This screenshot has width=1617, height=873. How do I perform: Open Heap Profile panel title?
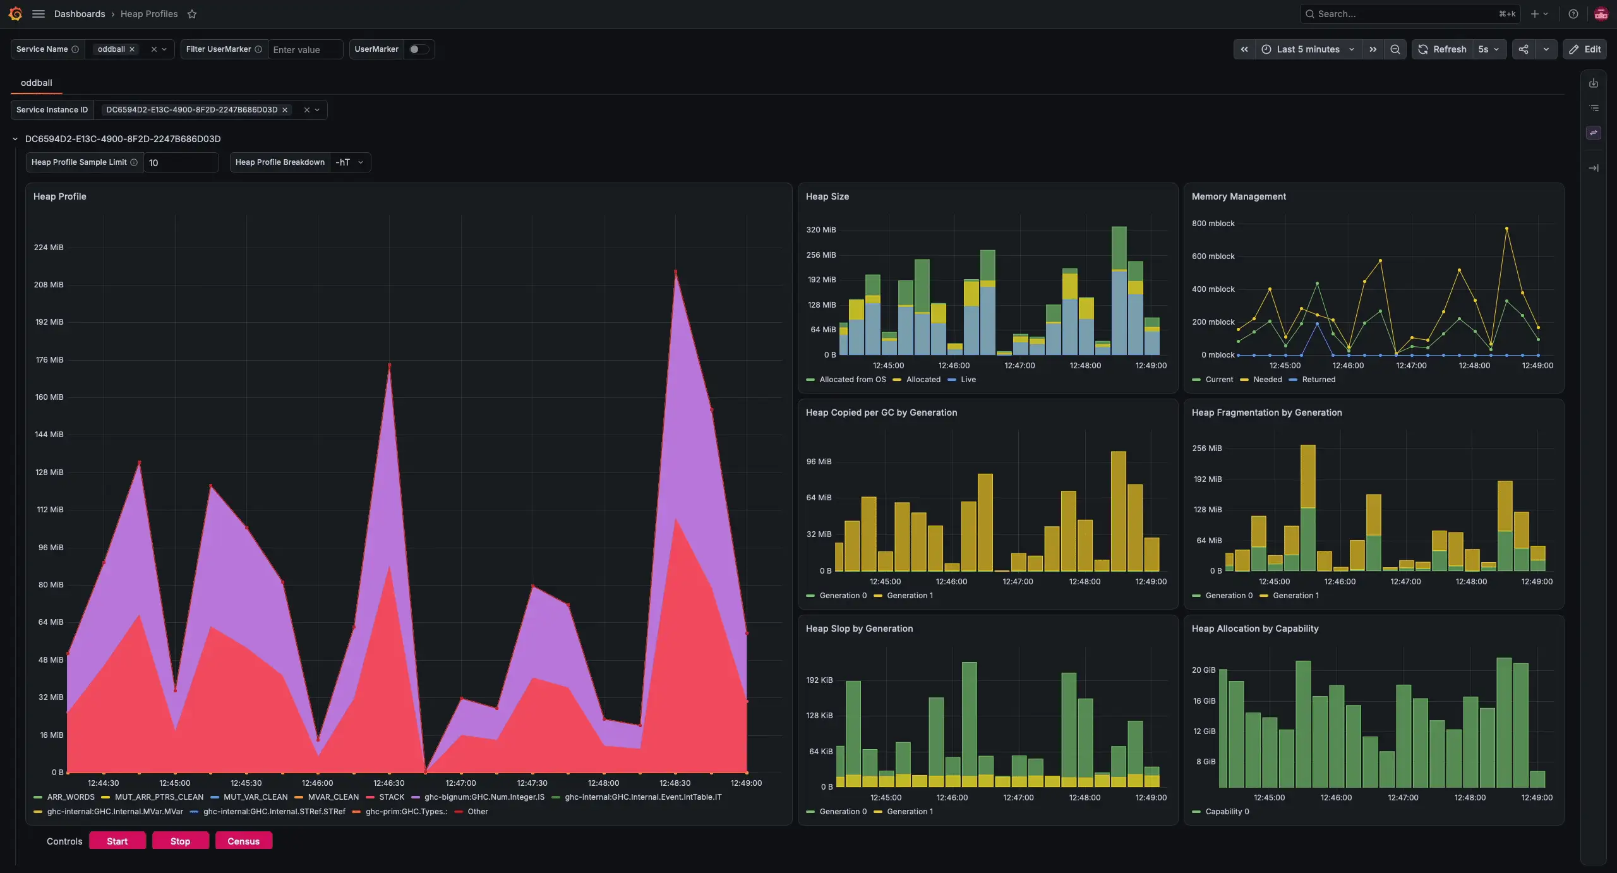pos(59,196)
